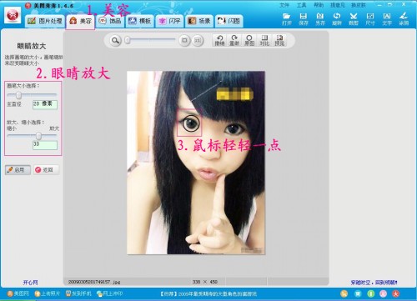The image size is (417, 301).
Task: Click the enlarge/shrink strength slider handle
Action: click(38, 136)
